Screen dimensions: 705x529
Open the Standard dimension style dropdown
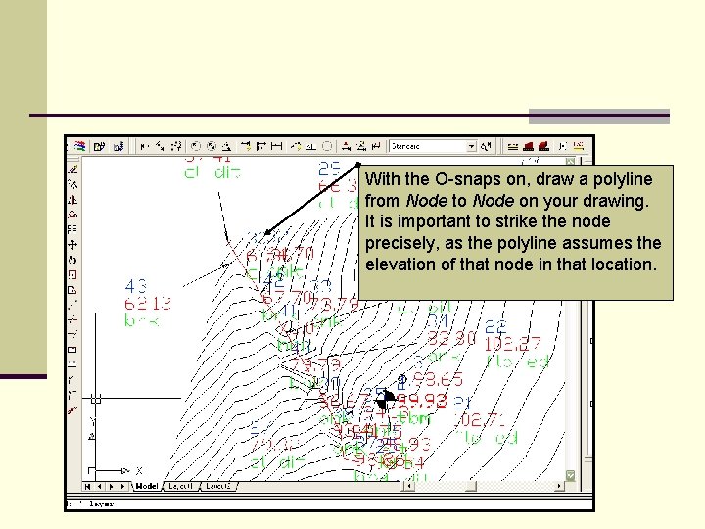click(432, 146)
